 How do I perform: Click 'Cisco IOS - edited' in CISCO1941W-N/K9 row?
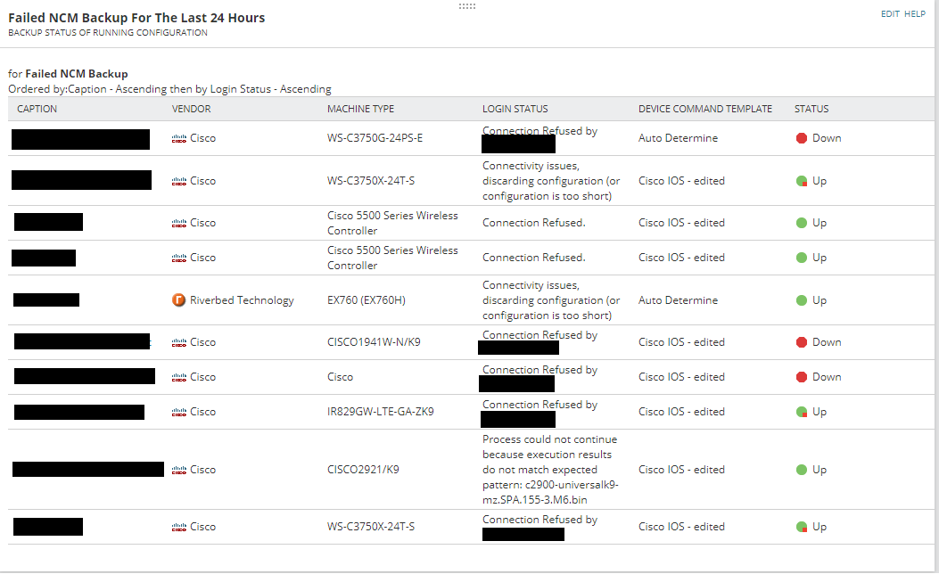click(x=681, y=342)
